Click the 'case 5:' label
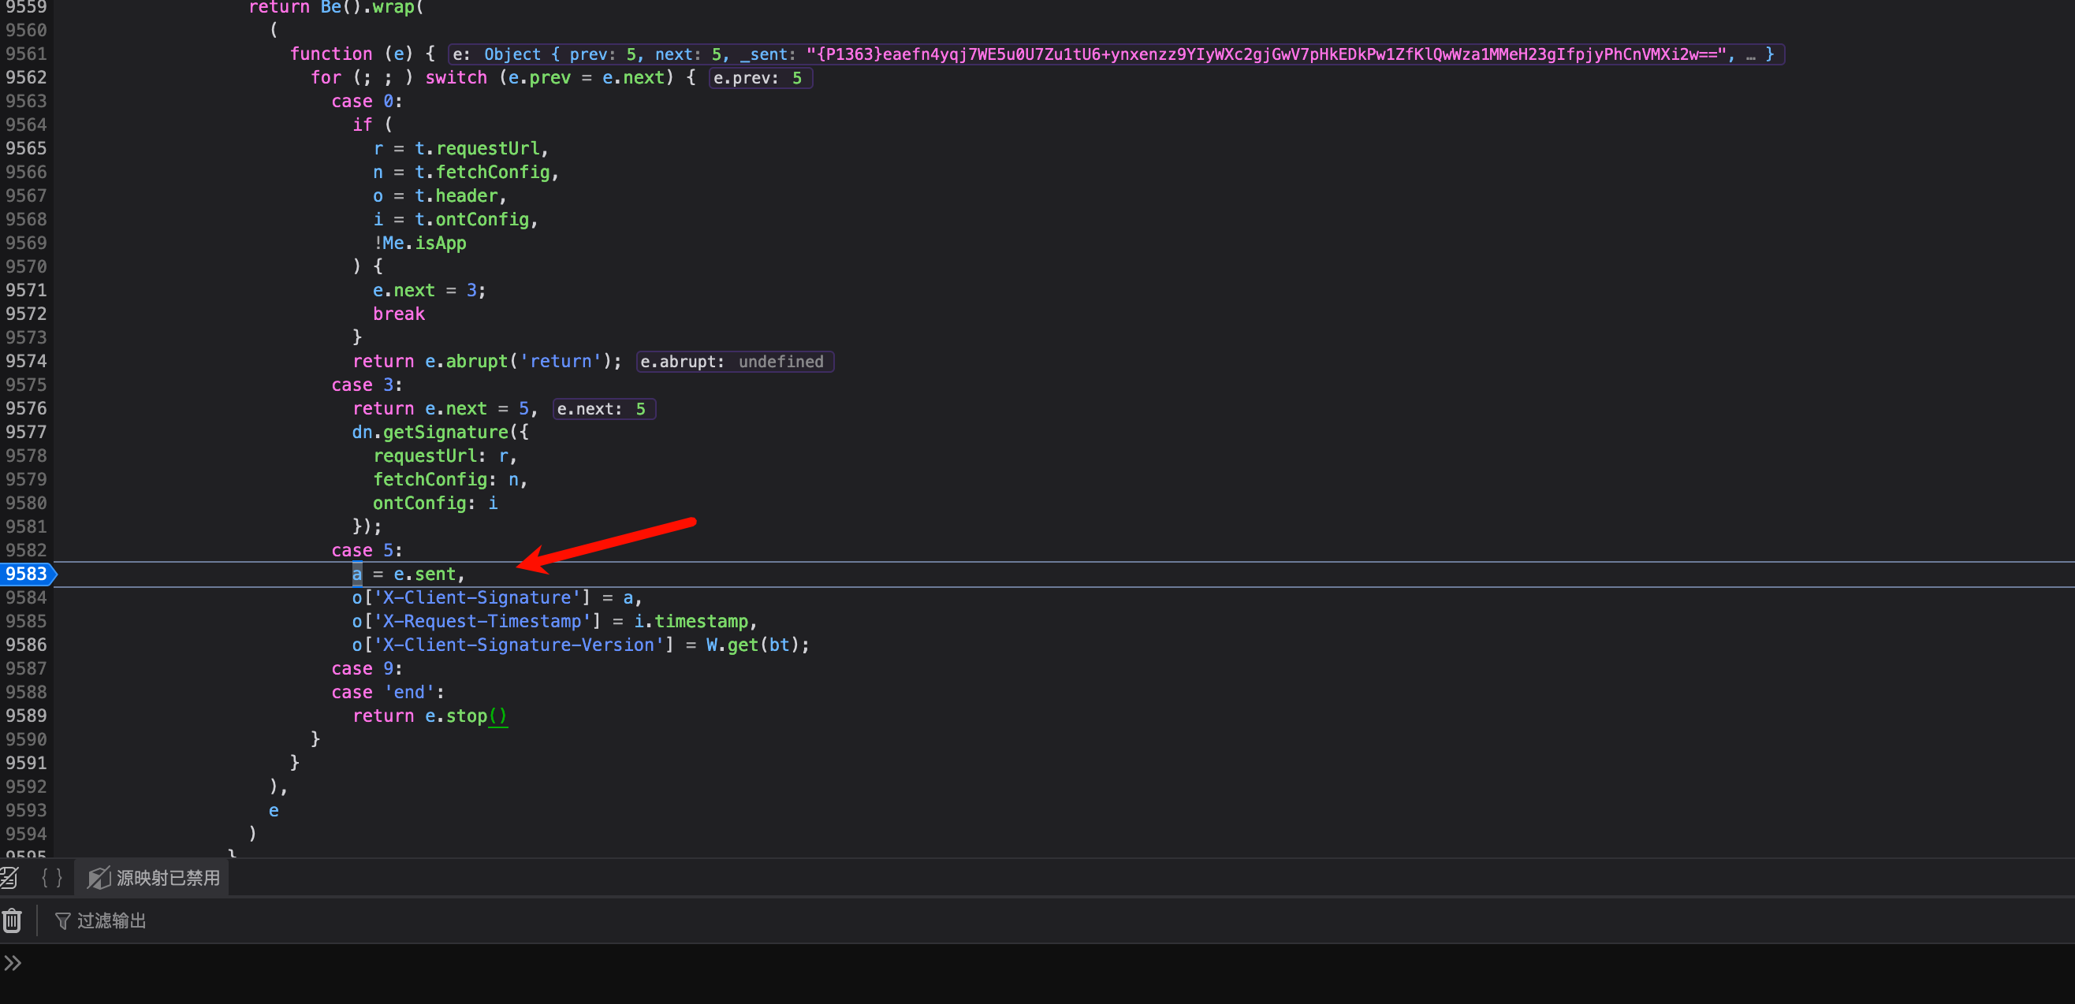 pos(367,550)
